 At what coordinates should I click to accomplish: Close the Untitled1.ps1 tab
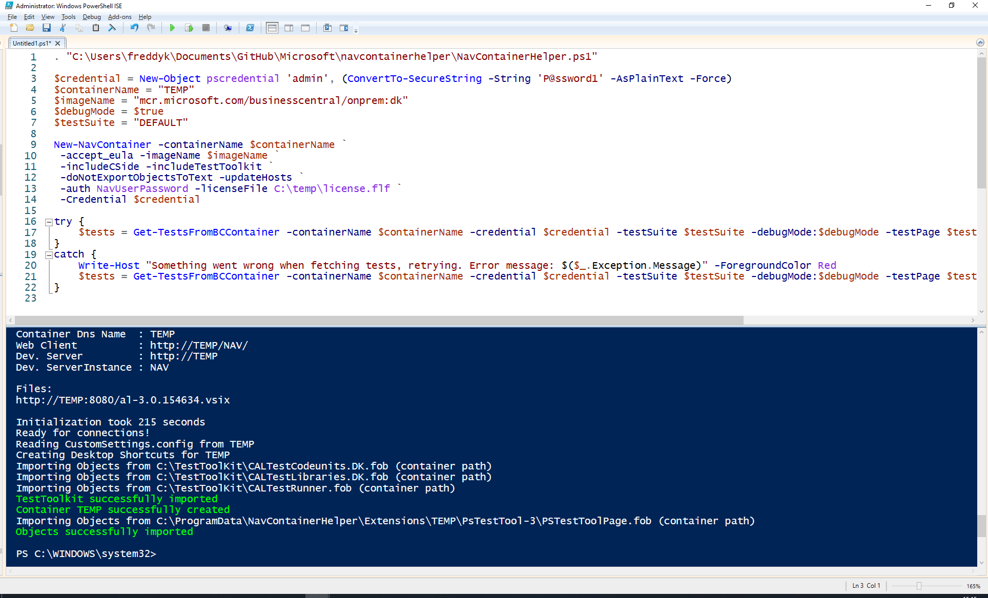[58, 44]
